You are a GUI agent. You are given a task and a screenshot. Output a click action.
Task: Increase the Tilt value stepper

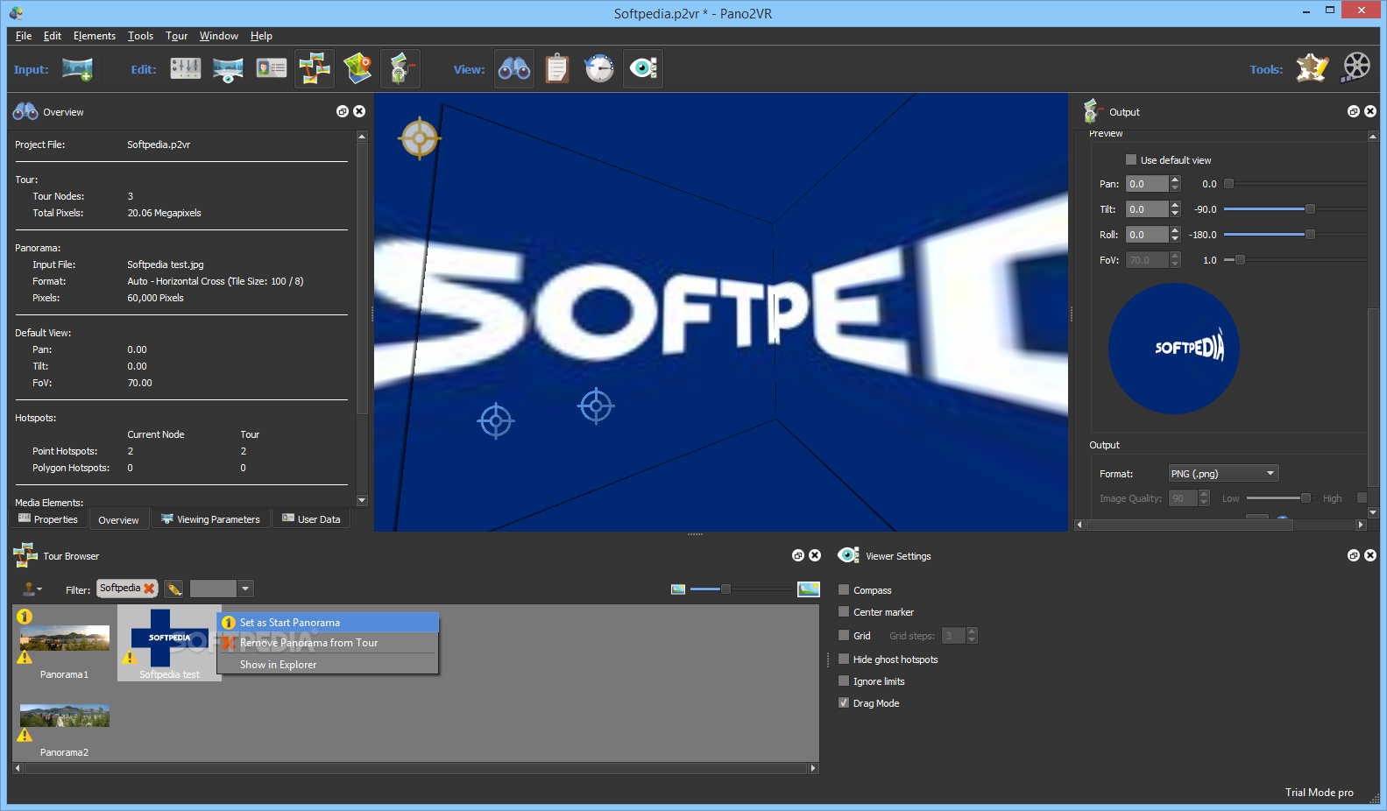pyautogui.click(x=1175, y=205)
